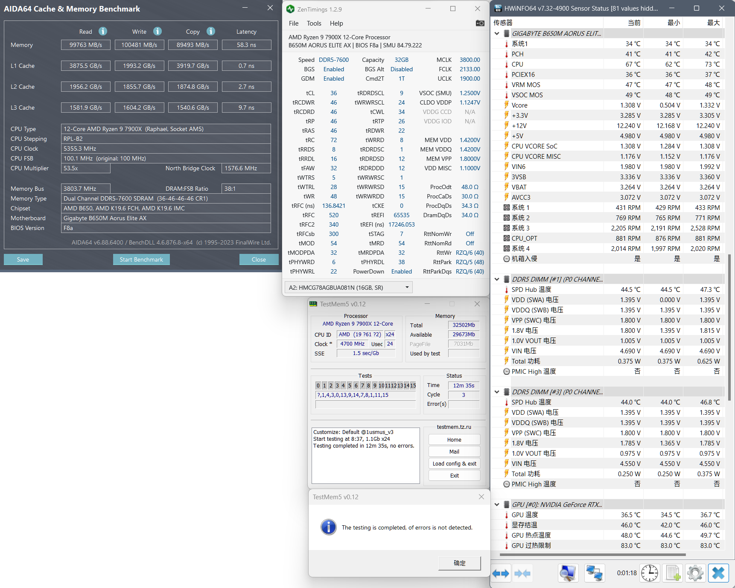Click the ZenTimings camera screenshot icon
Screen dimensions: 735x588
click(x=480, y=23)
